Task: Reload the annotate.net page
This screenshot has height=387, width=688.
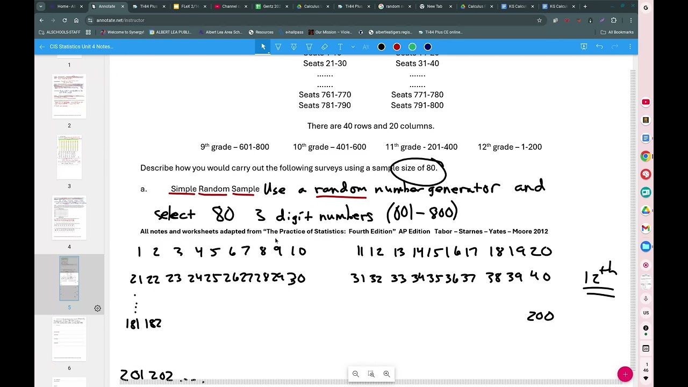Action: pyautogui.click(x=64, y=20)
